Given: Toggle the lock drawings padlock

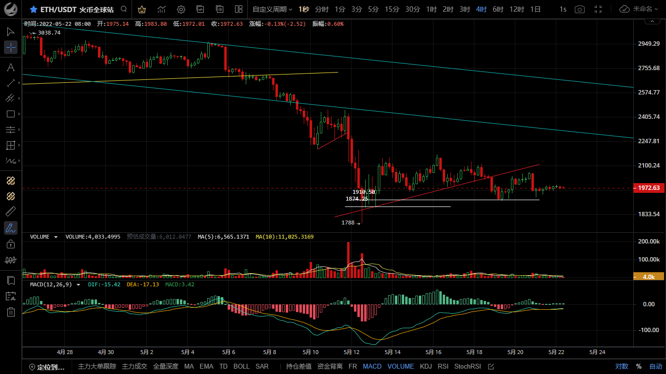Looking at the screenshot, I should (x=10, y=244).
